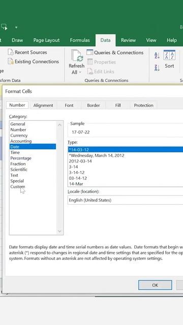
Task: Open the Formulas ribbon tab
Action: [x=80, y=40]
